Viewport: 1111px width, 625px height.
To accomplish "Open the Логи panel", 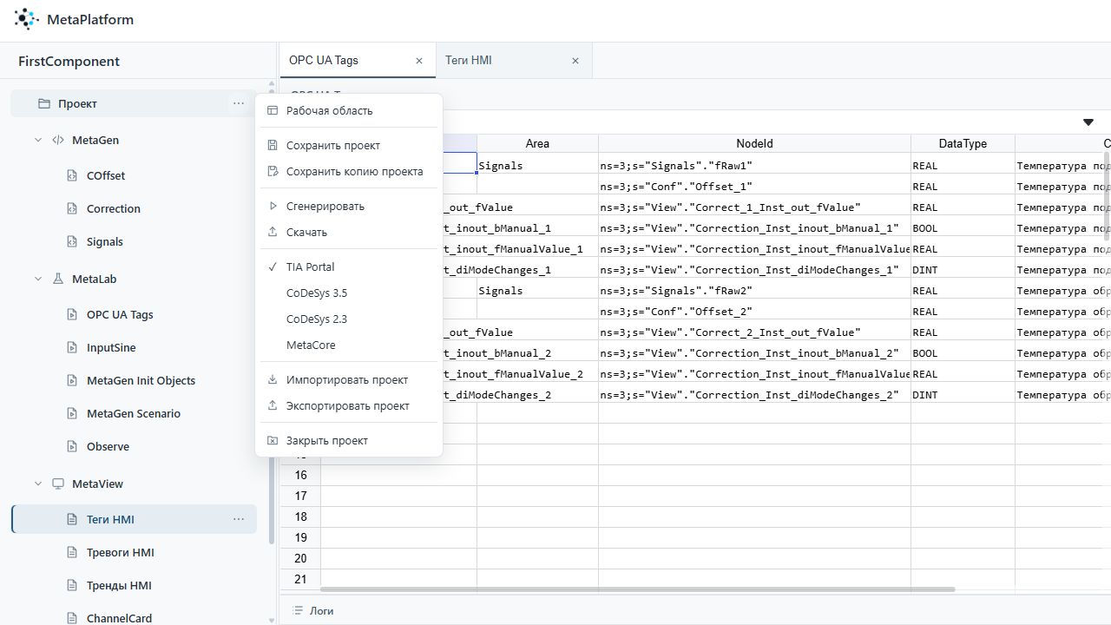I will (x=313, y=610).
